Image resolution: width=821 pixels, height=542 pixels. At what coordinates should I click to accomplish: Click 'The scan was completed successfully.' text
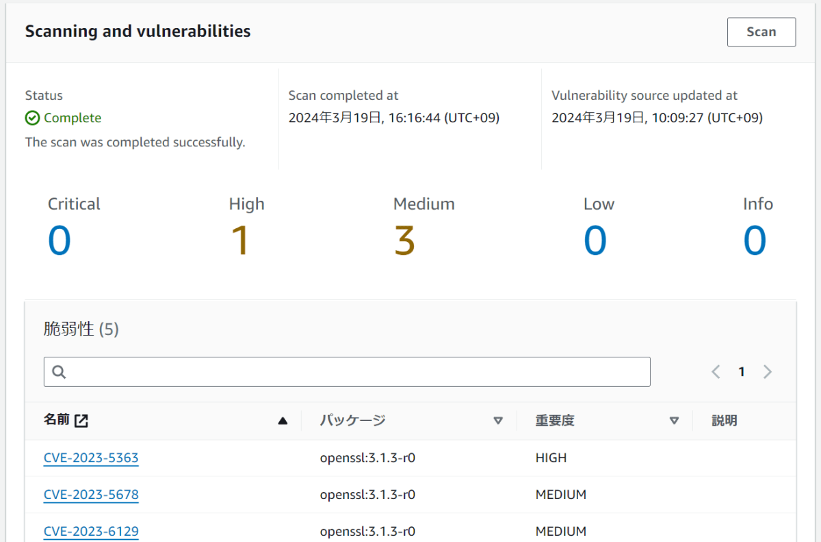[x=135, y=142]
